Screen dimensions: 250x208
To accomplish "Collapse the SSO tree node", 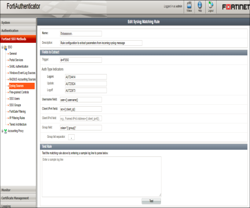I will (x=2, y=47).
